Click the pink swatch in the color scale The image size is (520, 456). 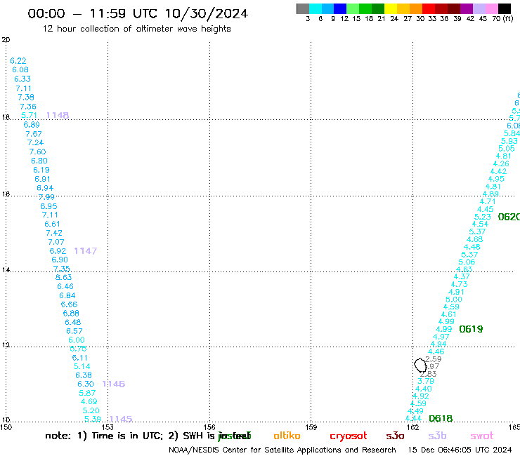click(x=492, y=8)
